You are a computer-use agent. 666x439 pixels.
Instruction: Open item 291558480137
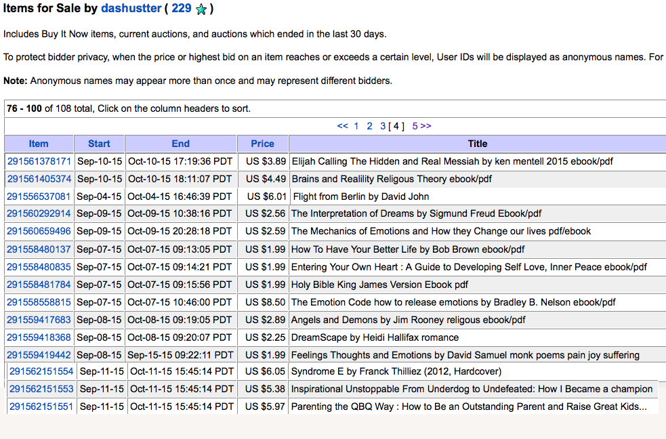click(39, 249)
